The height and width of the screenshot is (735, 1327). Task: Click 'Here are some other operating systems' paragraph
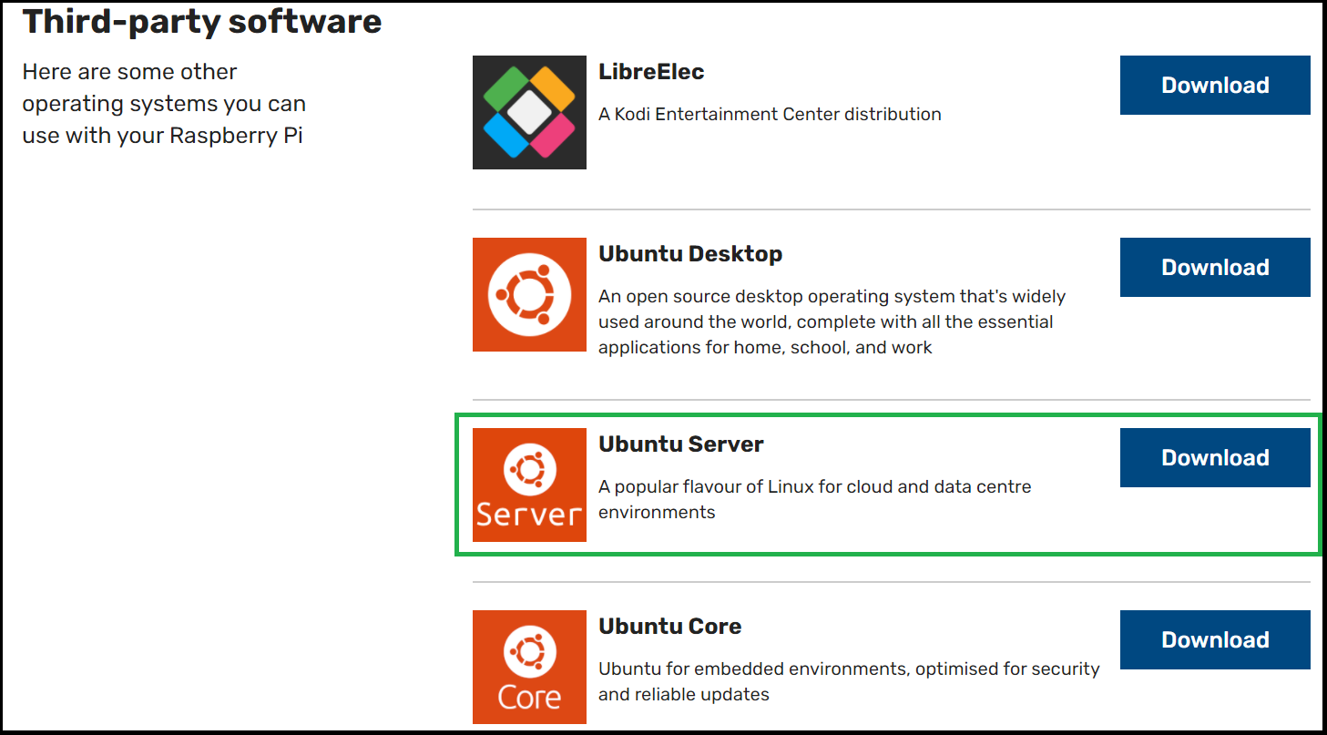point(164,104)
